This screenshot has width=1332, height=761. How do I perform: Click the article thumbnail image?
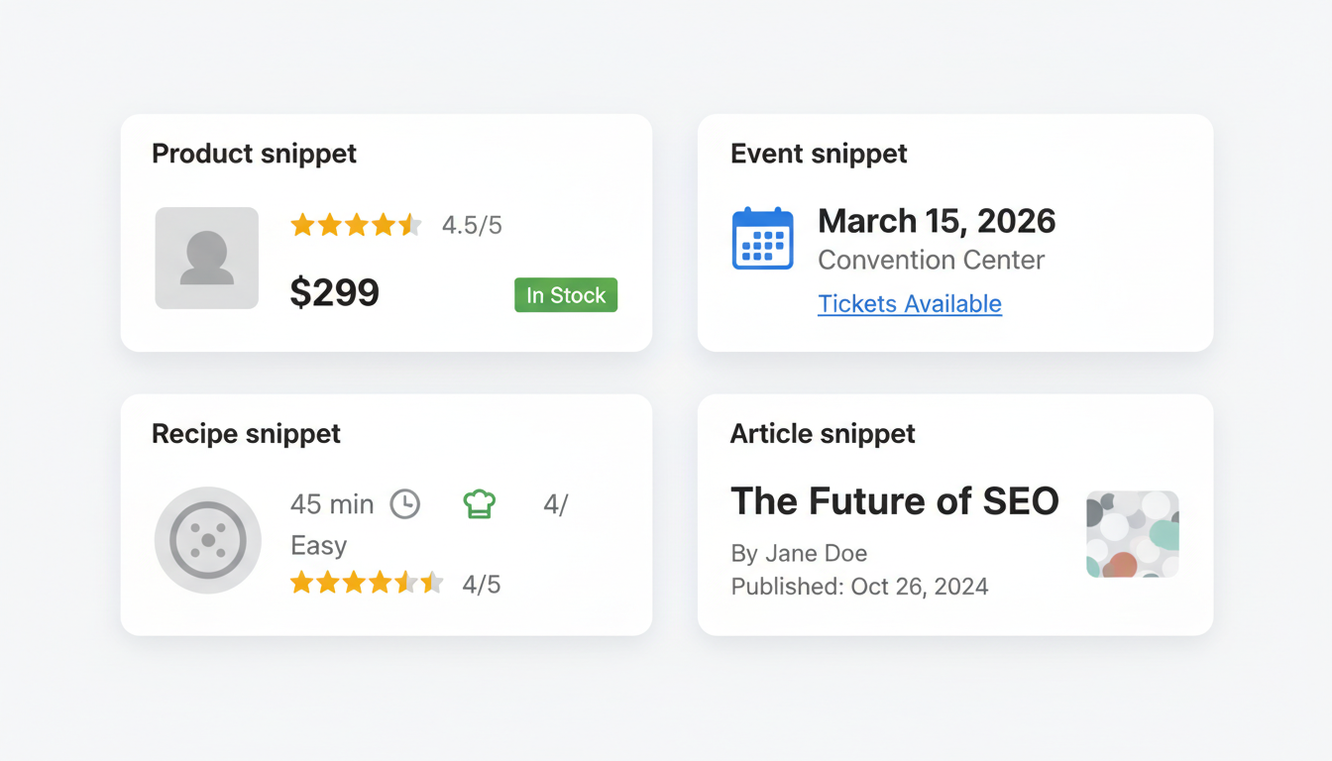(1132, 534)
